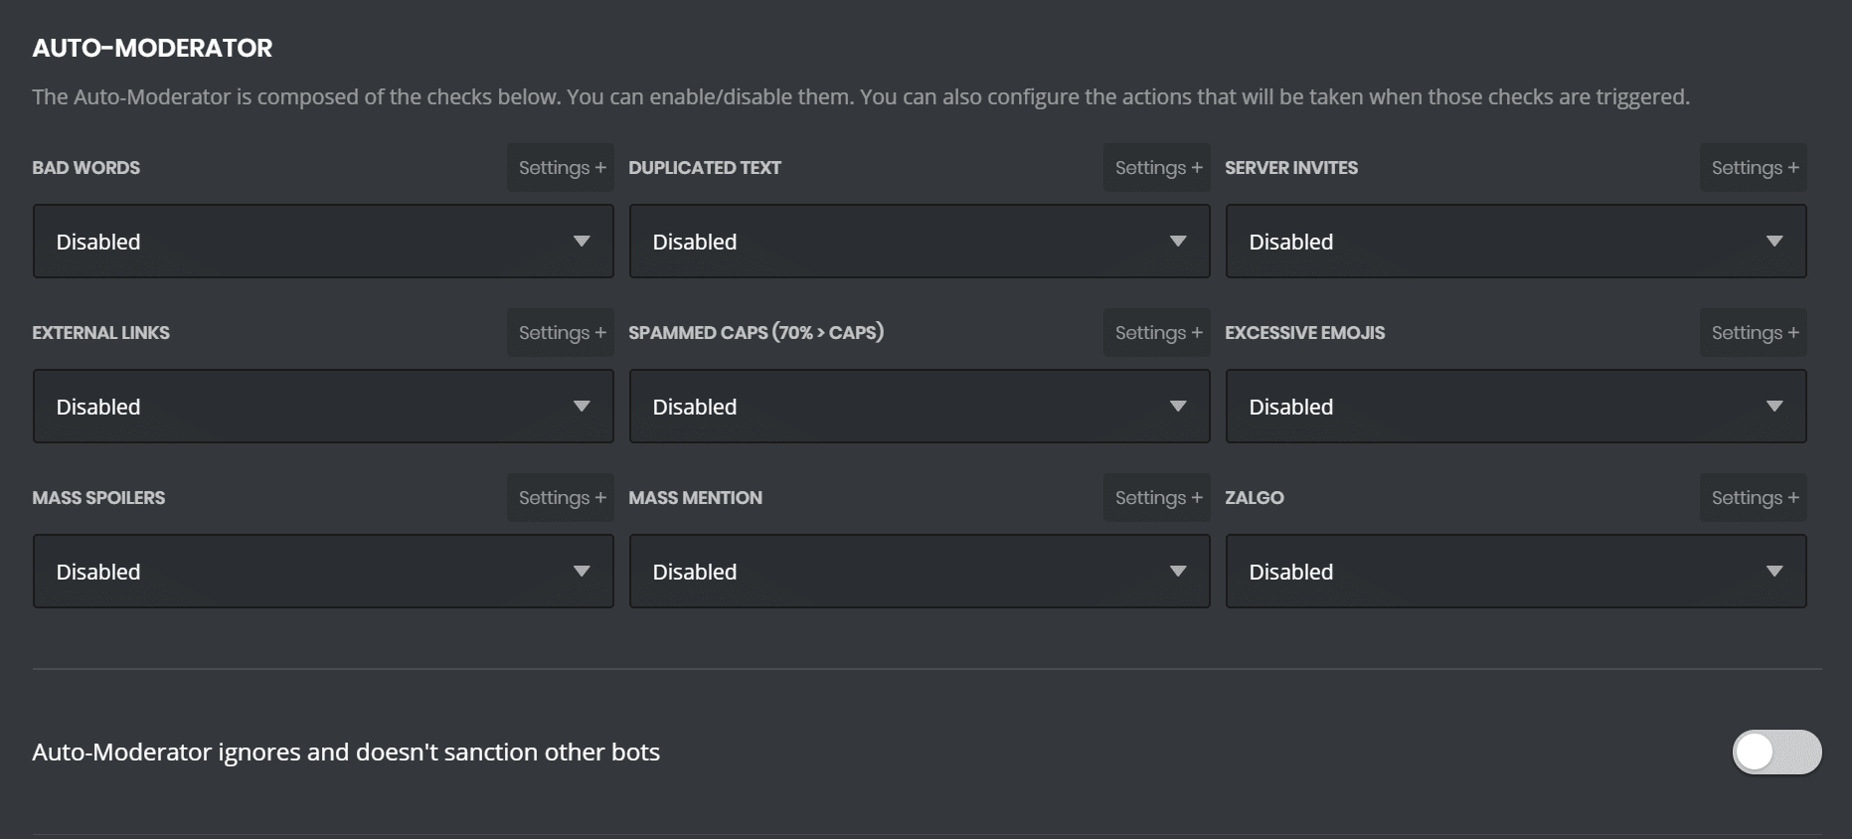Image resolution: width=1852 pixels, height=839 pixels.
Task: Click the Auto-Moderator ignores bots label text
Action: (346, 753)
